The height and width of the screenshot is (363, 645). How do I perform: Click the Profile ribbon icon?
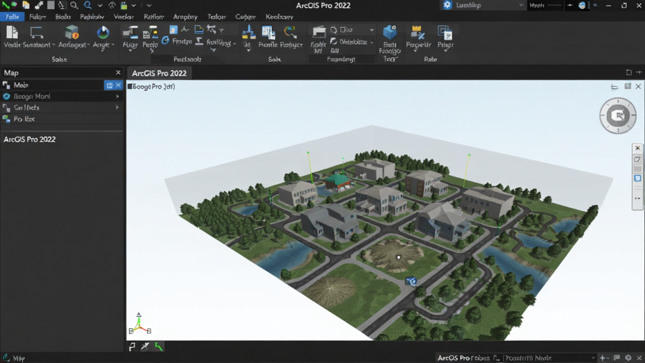(268, 32)
